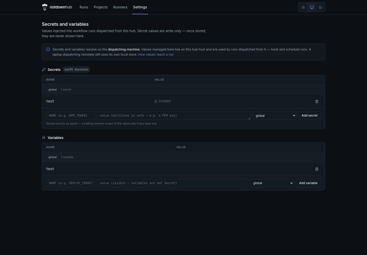Open the Runs tab
The image size is (367, 255).
click(84, 7)
